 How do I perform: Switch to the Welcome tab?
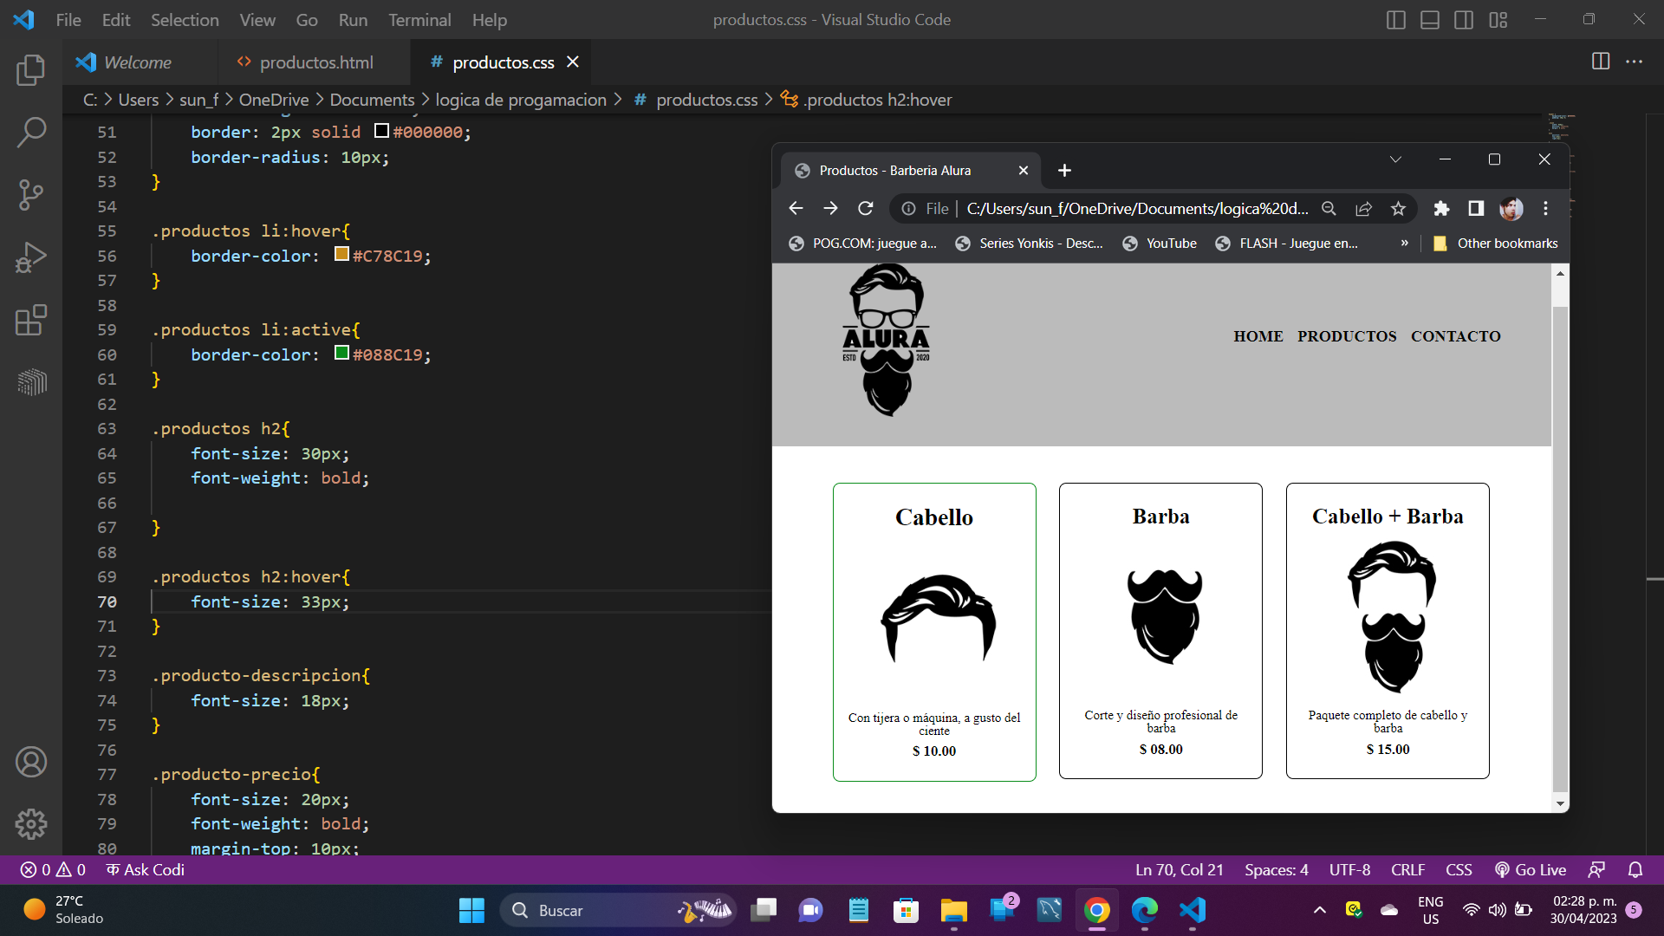point(136,62)
